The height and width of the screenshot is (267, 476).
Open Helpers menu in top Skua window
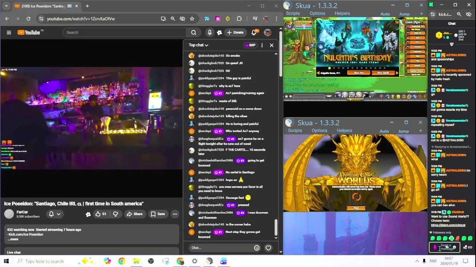click(342, 13)
